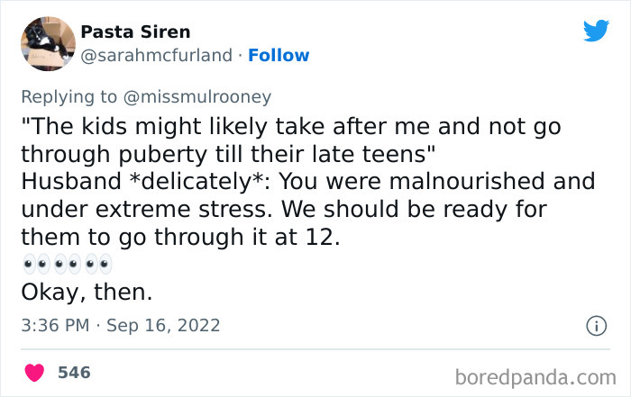Open the tweet info circle icon

pos(595,327)
